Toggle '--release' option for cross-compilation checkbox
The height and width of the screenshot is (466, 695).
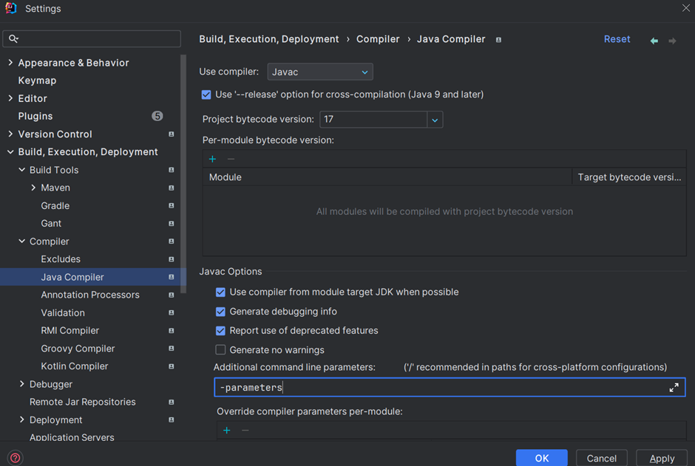pos(206,95)
